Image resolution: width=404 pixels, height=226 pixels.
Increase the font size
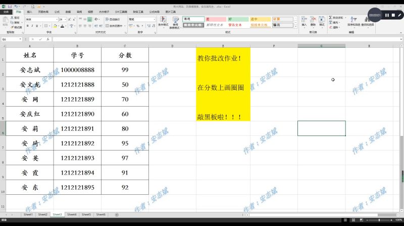(x=69, y=19)
